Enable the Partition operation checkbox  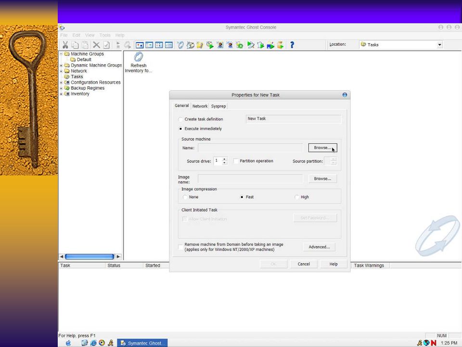pyautogui.click(x=236, y=161)
